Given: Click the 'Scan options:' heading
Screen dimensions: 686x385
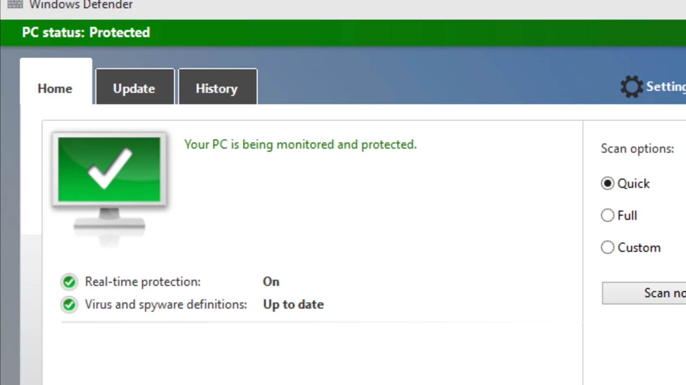Looking at the screenshot, I should 637,149.
